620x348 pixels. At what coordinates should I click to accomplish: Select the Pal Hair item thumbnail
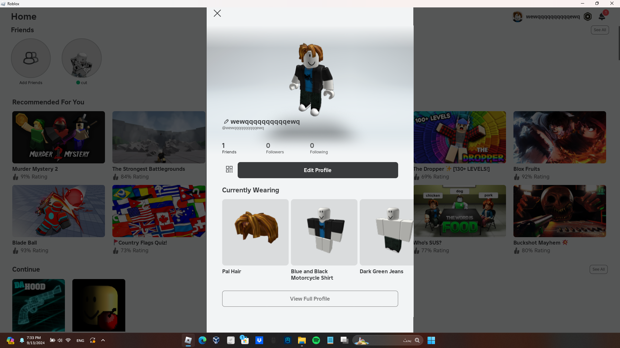click(255, 232)
